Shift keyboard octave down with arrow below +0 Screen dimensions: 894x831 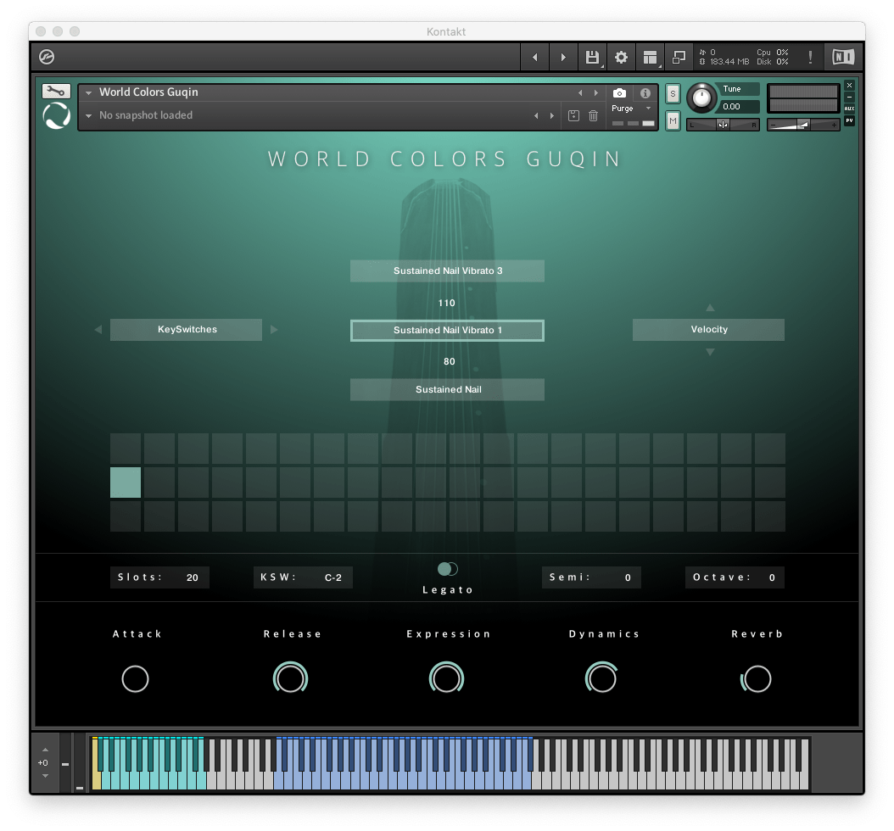(x=45, y=776)
